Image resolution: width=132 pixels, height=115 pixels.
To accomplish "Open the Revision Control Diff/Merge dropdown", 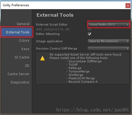I will tap(109, 49).
